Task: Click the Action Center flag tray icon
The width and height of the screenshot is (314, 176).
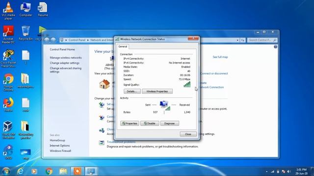Action: coord(283,172)
